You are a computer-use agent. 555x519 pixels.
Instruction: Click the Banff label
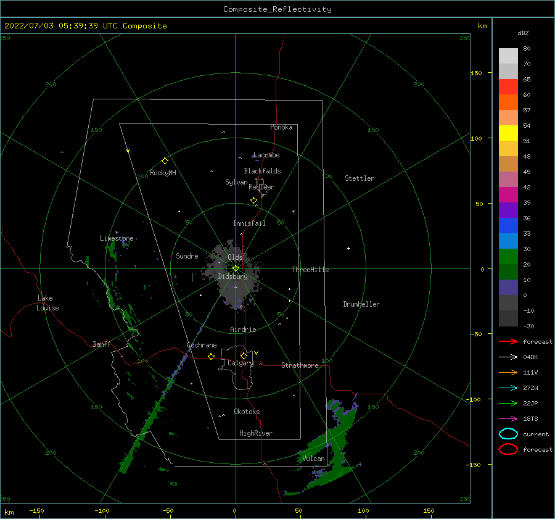pyautogui.click(x=102, y=344)
